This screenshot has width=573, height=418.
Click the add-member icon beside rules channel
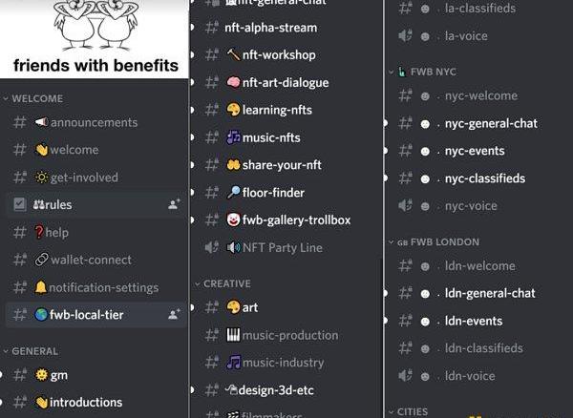coord(174,204)
